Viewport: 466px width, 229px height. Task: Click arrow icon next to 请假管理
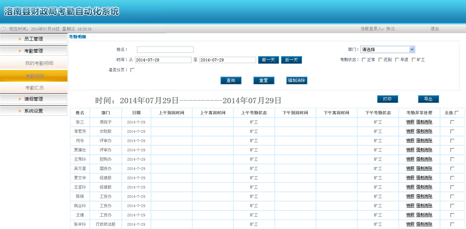(x=20, y=99)
